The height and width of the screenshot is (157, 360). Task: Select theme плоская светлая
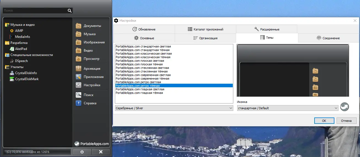click(174, 61)
